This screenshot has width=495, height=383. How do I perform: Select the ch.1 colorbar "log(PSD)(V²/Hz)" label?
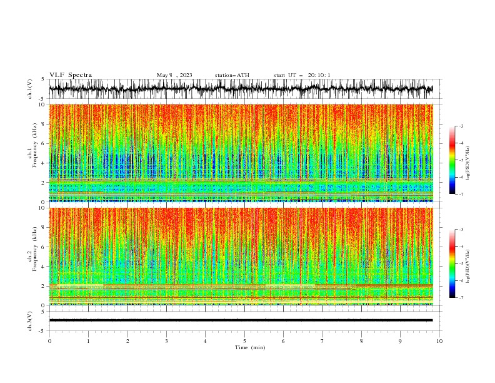point(467,163)
